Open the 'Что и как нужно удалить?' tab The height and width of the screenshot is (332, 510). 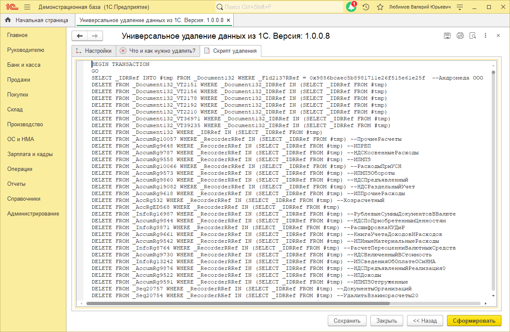(x=158, y=51)
